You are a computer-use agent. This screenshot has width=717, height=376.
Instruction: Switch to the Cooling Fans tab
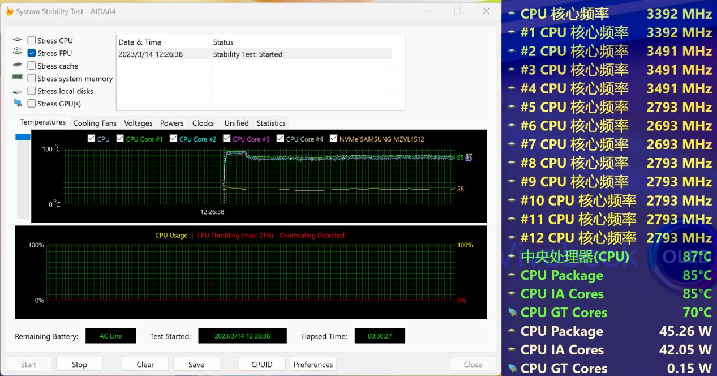tap(95, 123)
